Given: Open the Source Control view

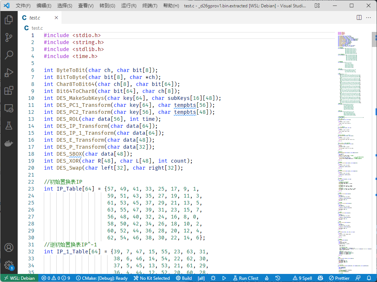Looking at the screenshot, I should (9, 37).
